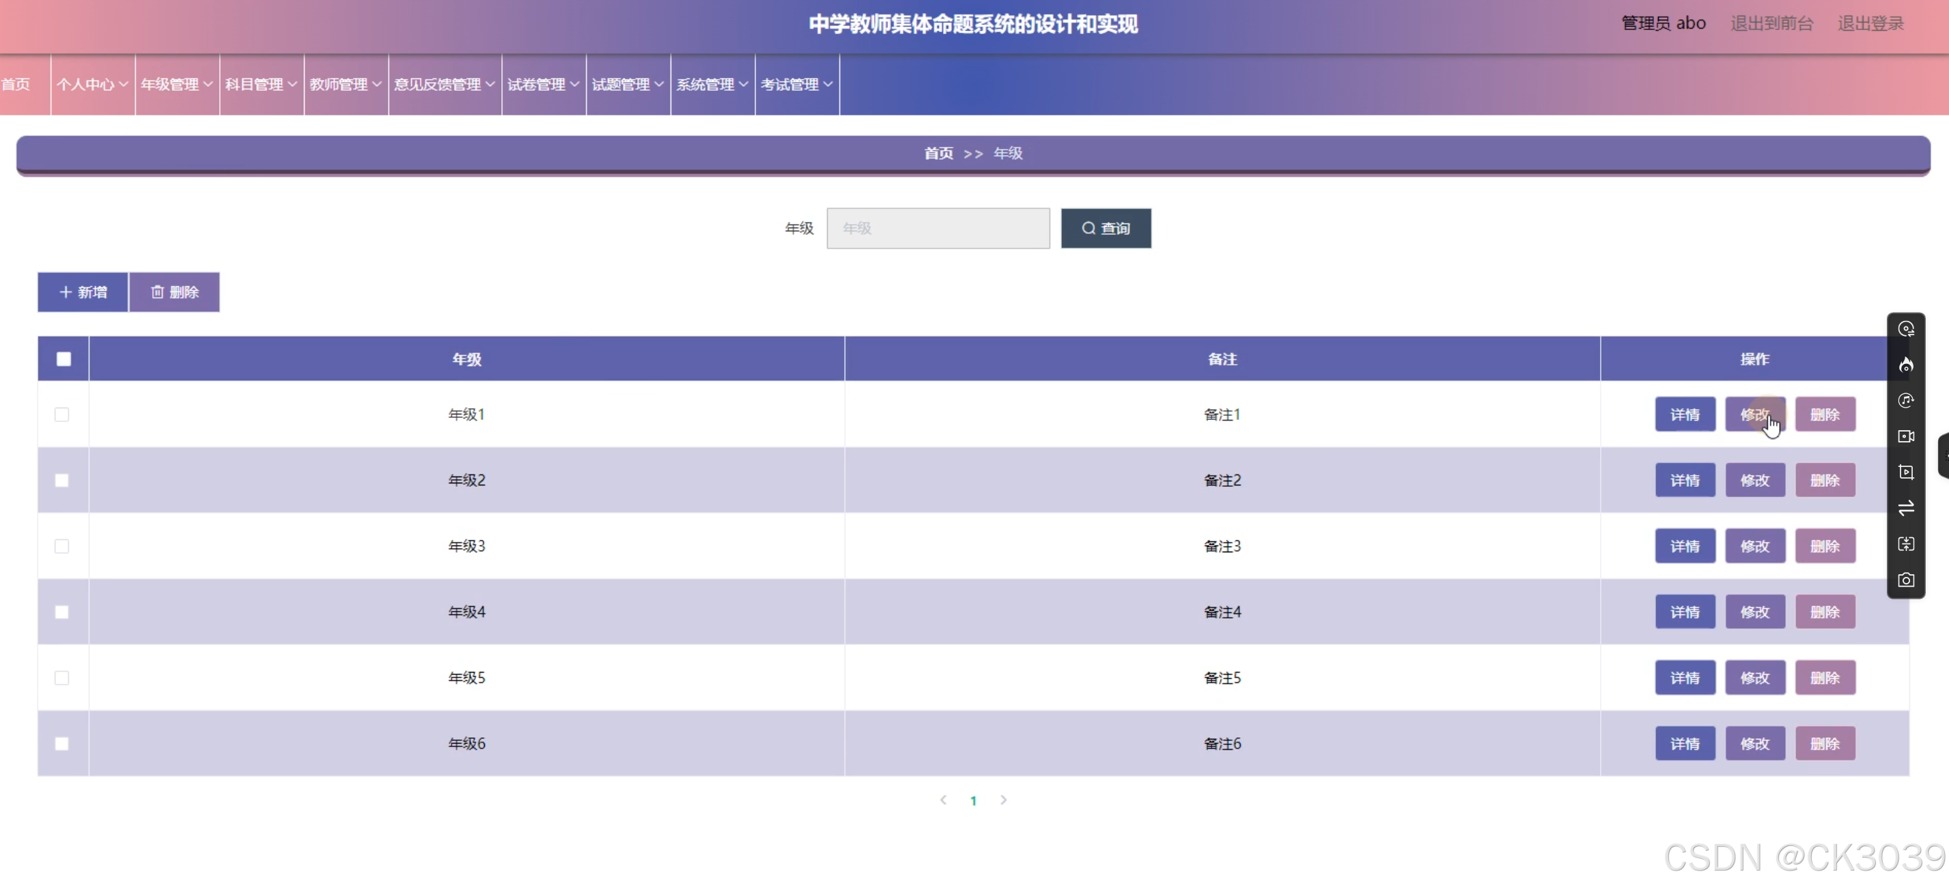The width and height of the screenshot is (1949, 891).
Task: Click the disc convert icon in side toolbar
Action: coord(1905,329)
